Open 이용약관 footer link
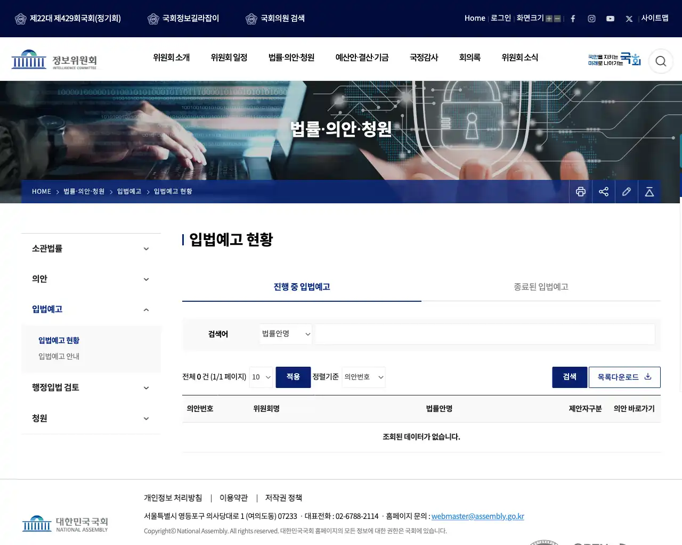The height and width of the screenshot is (545, 682). [233, 498]
